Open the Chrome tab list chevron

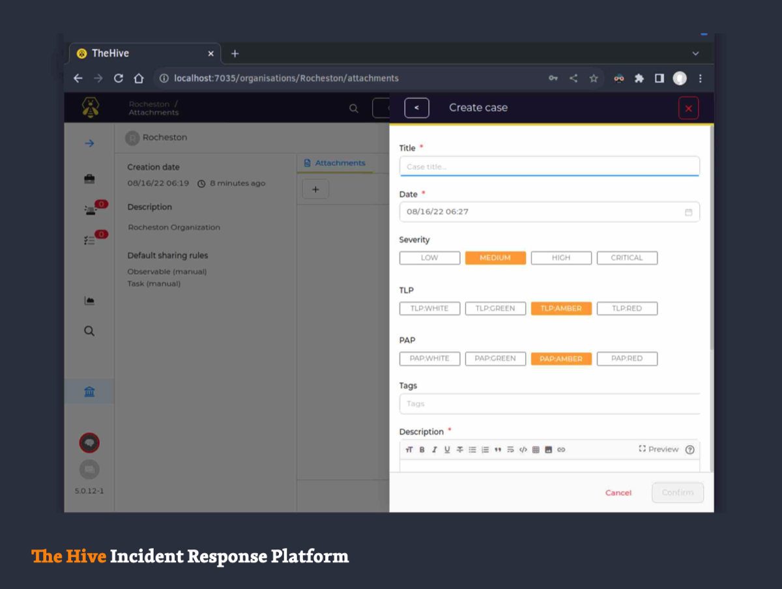695,53
